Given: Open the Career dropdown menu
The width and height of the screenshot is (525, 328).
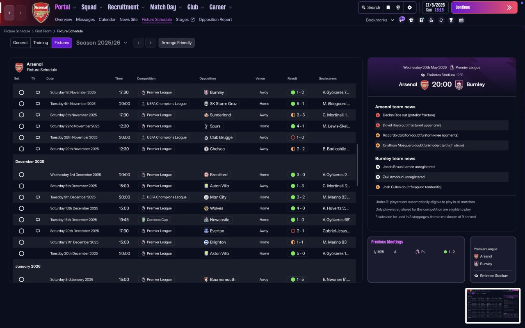Looking at the screenshot, I should [221, 7].
